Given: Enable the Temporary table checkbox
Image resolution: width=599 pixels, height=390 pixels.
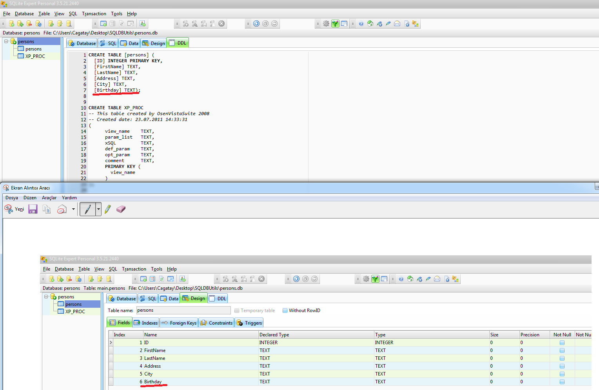Looking at the screenshot, I should pos(237,310).
